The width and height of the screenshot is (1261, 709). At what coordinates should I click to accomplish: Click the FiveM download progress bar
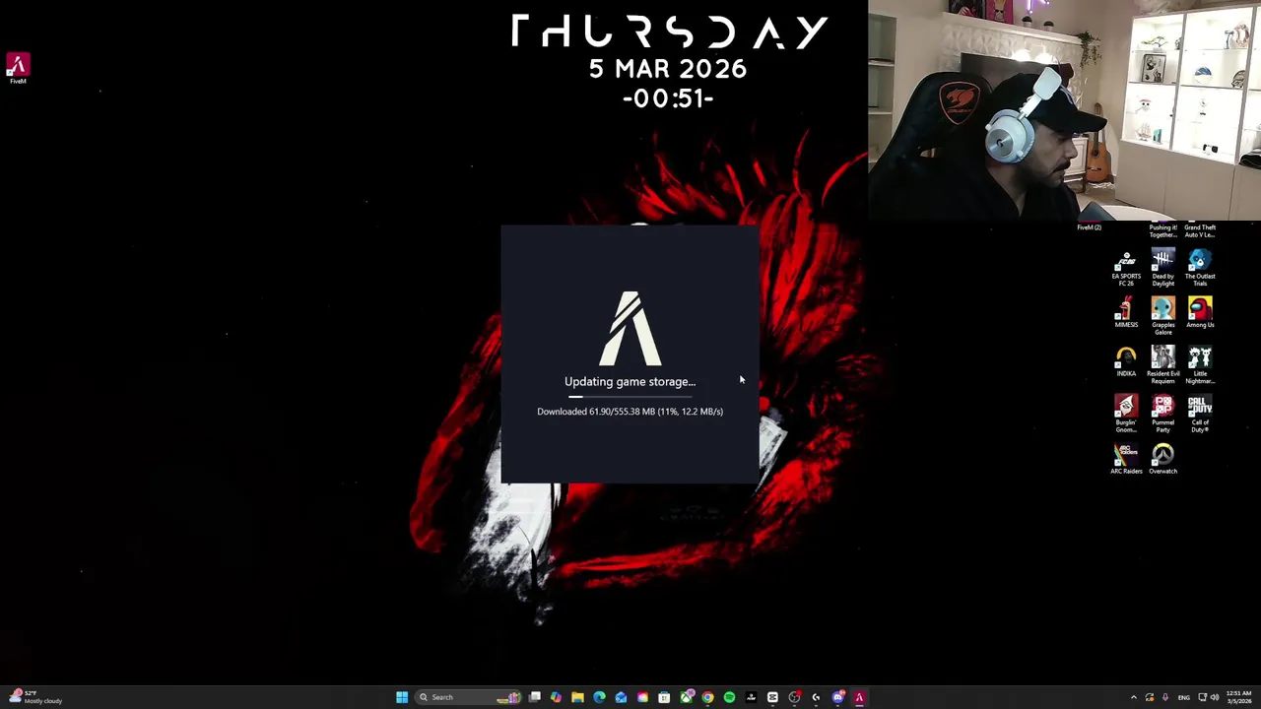click(630, 397)
